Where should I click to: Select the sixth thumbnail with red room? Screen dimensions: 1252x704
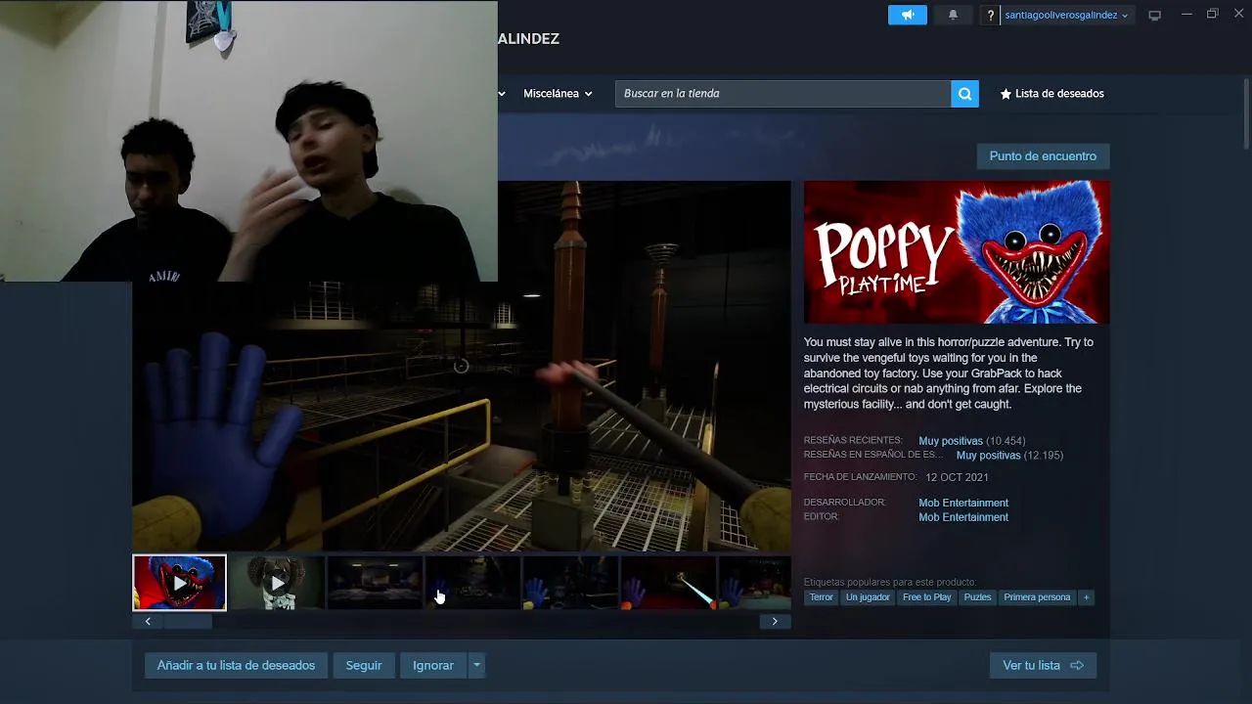pos(668,583)
